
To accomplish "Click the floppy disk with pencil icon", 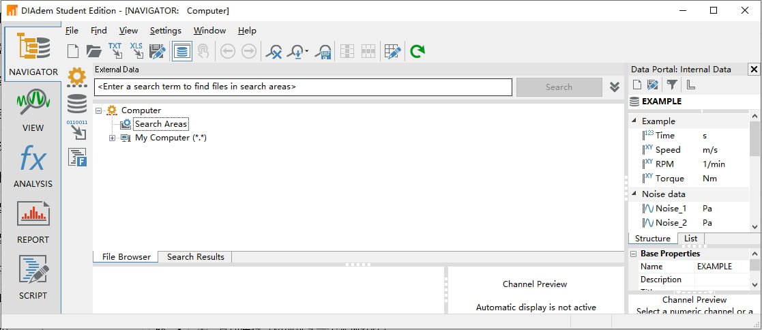I will (x=158, y=51).
